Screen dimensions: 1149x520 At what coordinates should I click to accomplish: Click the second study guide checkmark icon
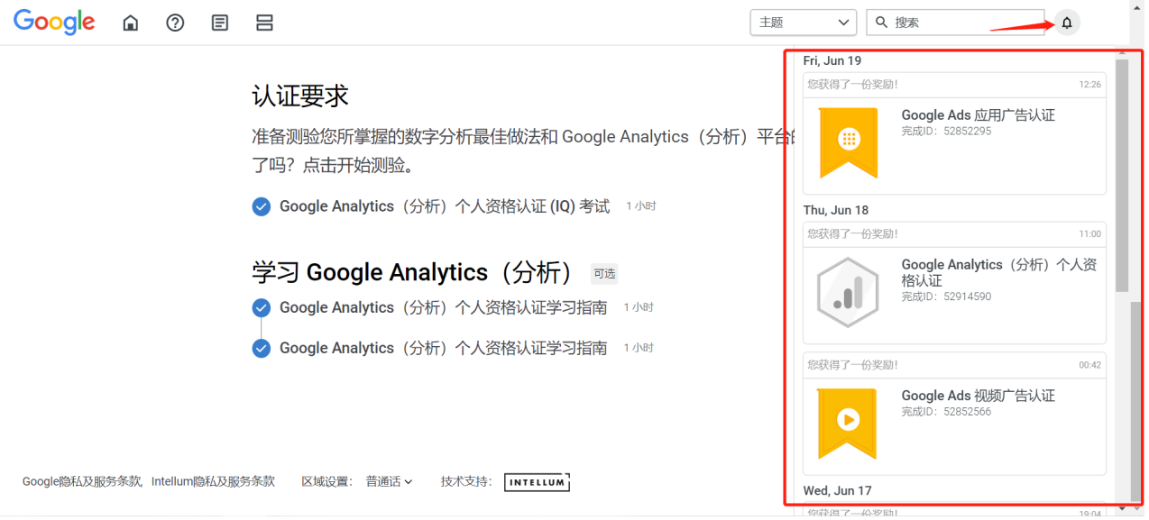coord(261,348)
